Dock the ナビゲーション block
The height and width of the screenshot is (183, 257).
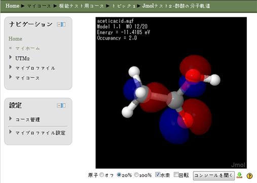pos(63,24)
